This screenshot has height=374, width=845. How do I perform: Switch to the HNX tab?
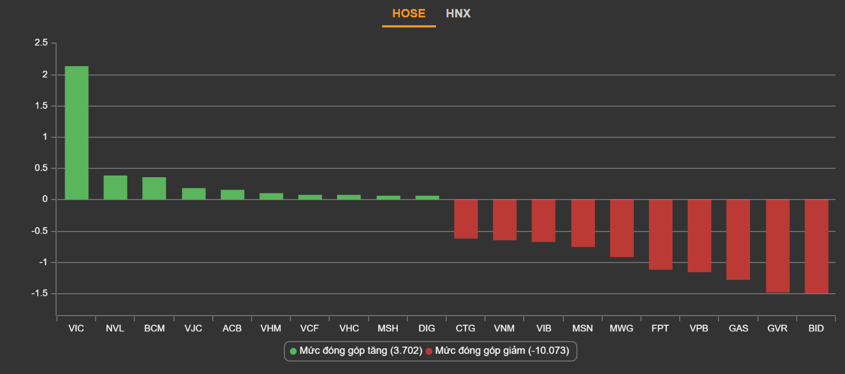[458, 13]
